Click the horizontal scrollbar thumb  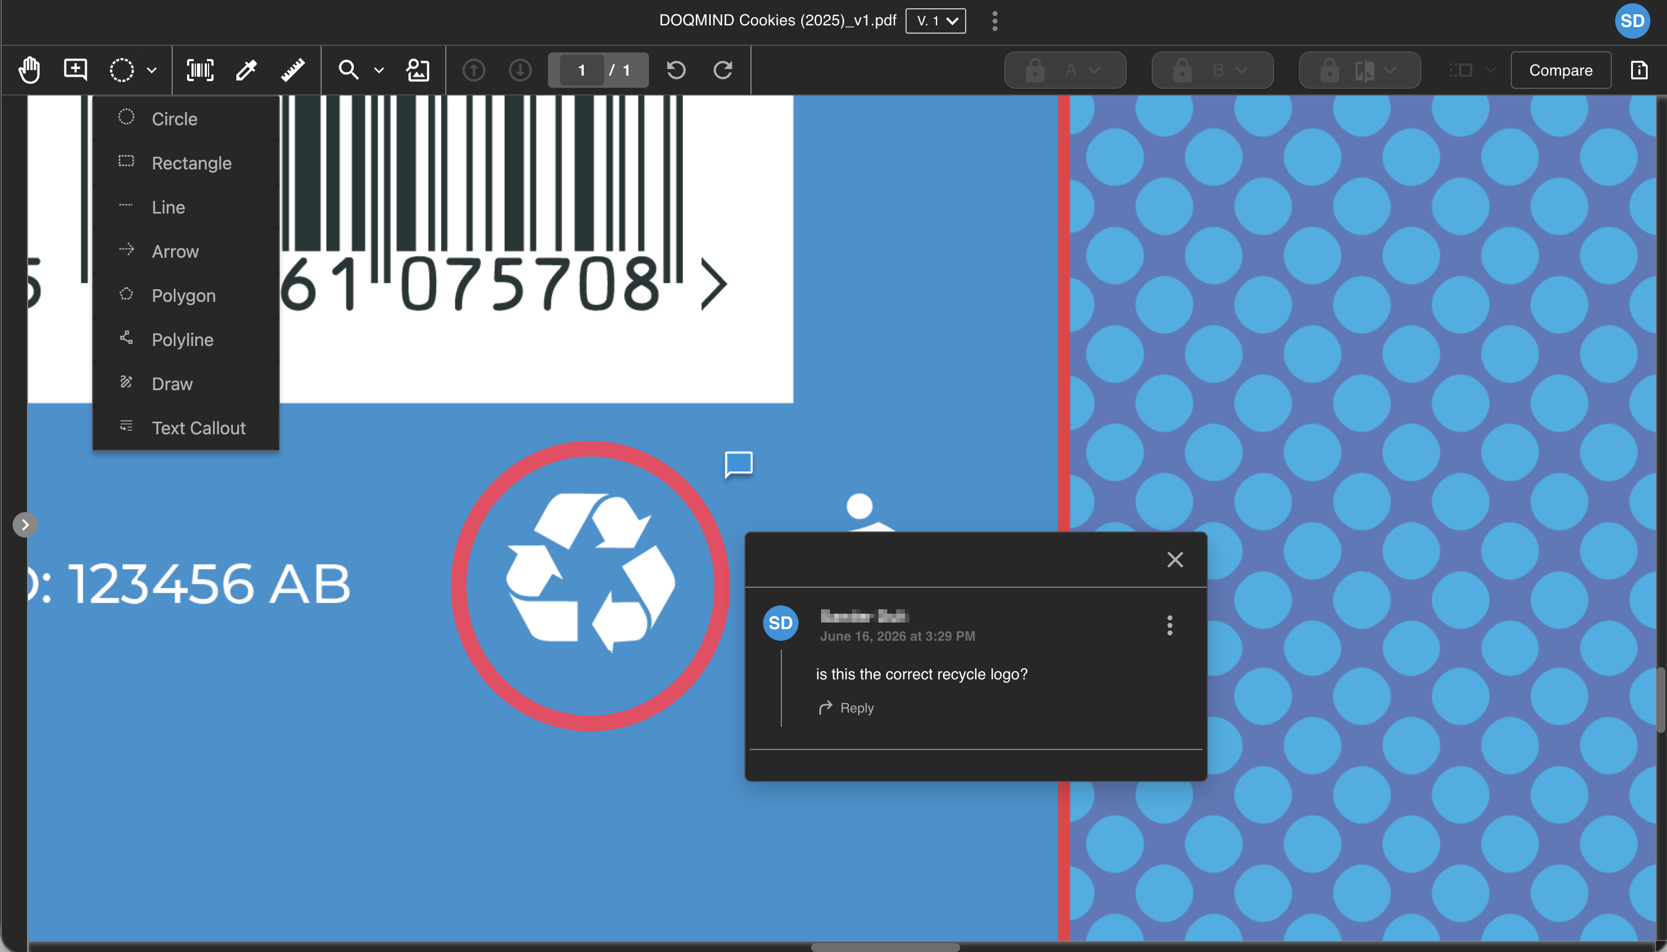885,947
